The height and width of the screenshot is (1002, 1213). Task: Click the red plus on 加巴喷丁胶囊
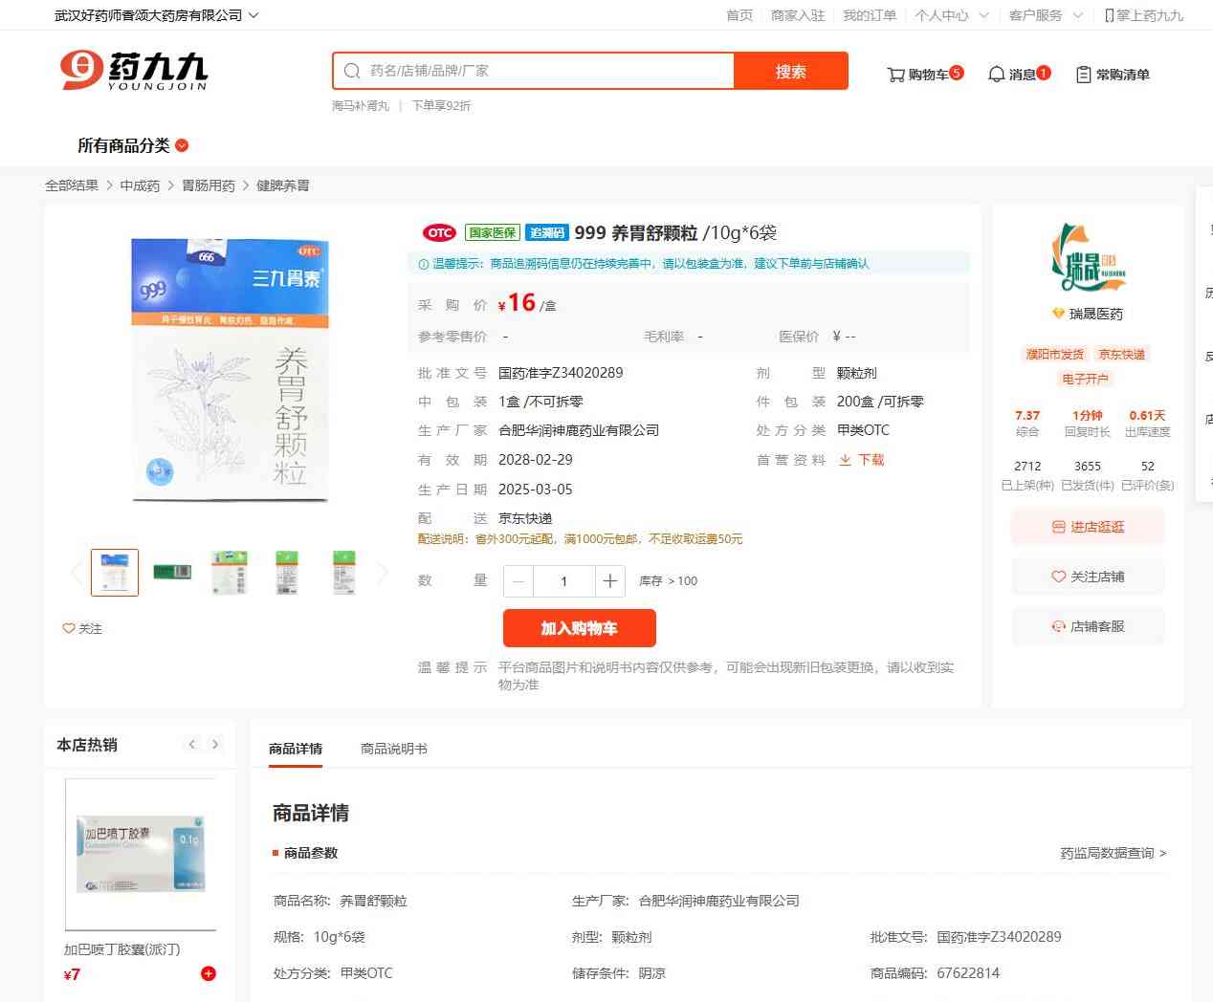click(x=209, y=973)
